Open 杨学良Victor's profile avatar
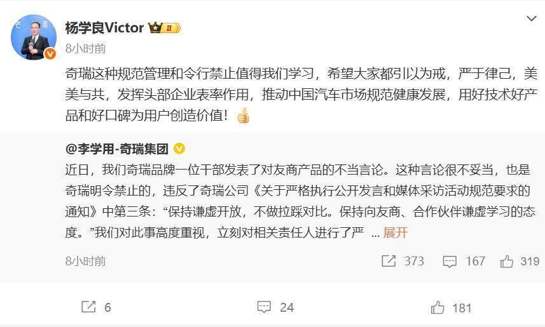 (33, 37)
